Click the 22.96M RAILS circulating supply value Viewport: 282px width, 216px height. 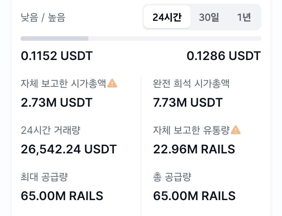[194, 149]
